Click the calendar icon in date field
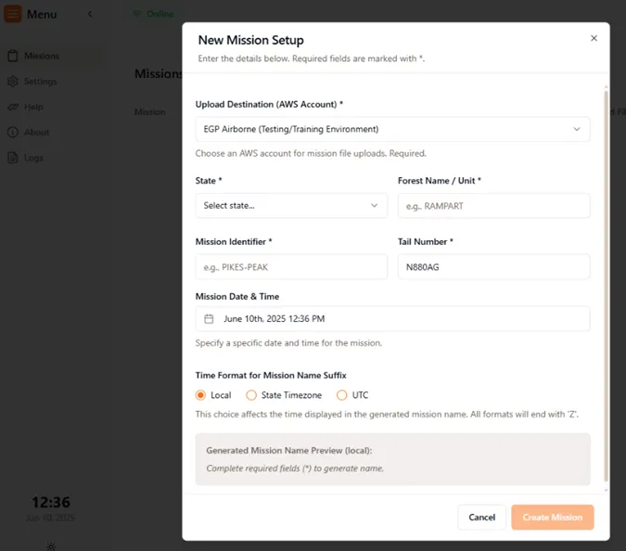The height and width of the screenshot is (551, 626). [x=210, y=319]
